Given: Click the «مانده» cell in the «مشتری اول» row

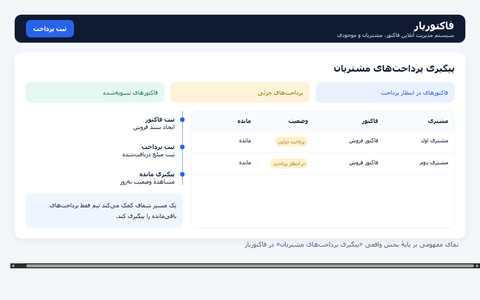Looking at the screenshot, I should tap(245, 141).
